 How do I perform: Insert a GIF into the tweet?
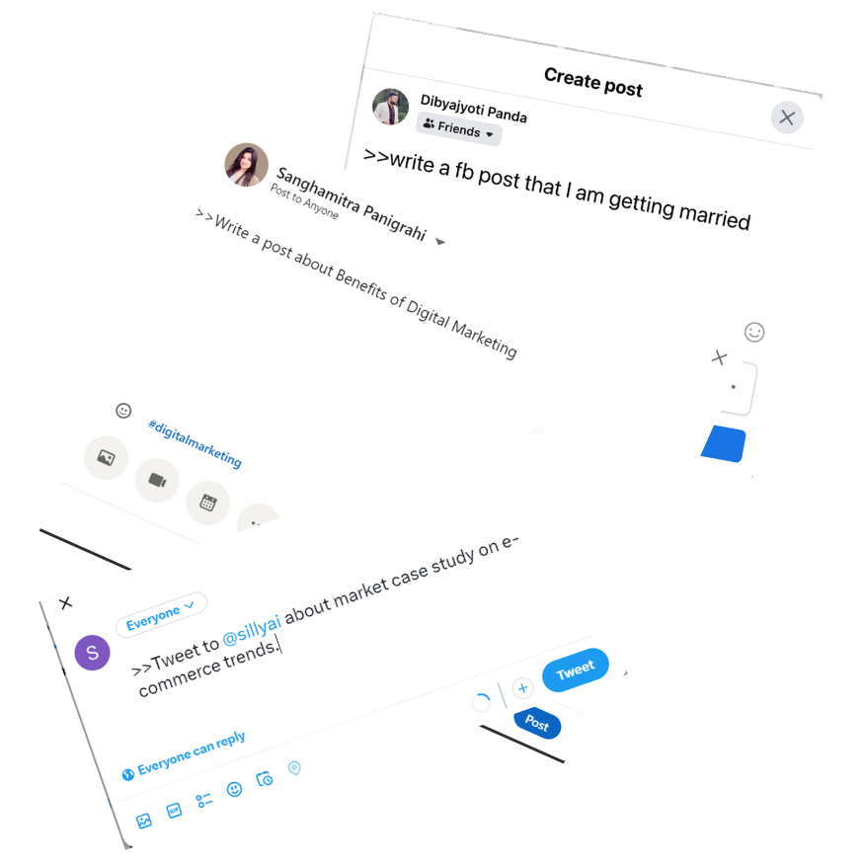pyautogui.click(x=174, y=810)
